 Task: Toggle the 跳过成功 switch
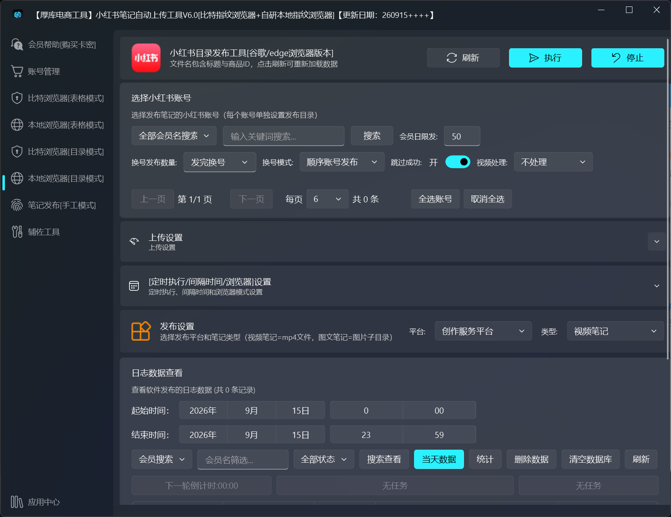click(x=457, y=162)
